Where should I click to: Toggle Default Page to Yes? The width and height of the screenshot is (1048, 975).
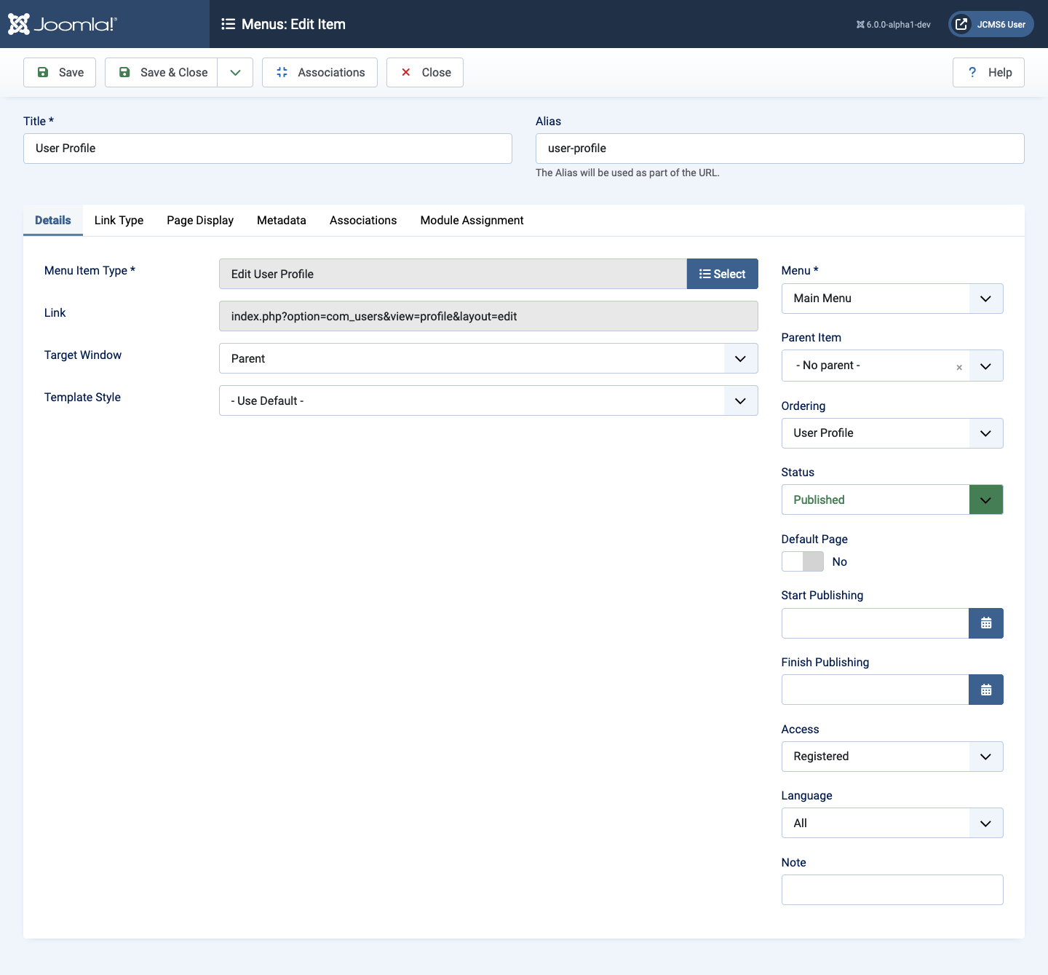802,561
